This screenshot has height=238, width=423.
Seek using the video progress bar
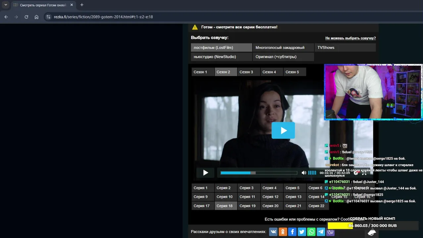[x=259, y=173]
